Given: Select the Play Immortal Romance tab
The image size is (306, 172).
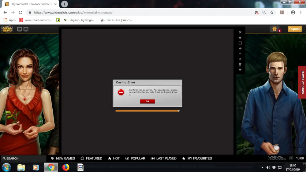Looking at the screenshot, I should tap(30, 4).
